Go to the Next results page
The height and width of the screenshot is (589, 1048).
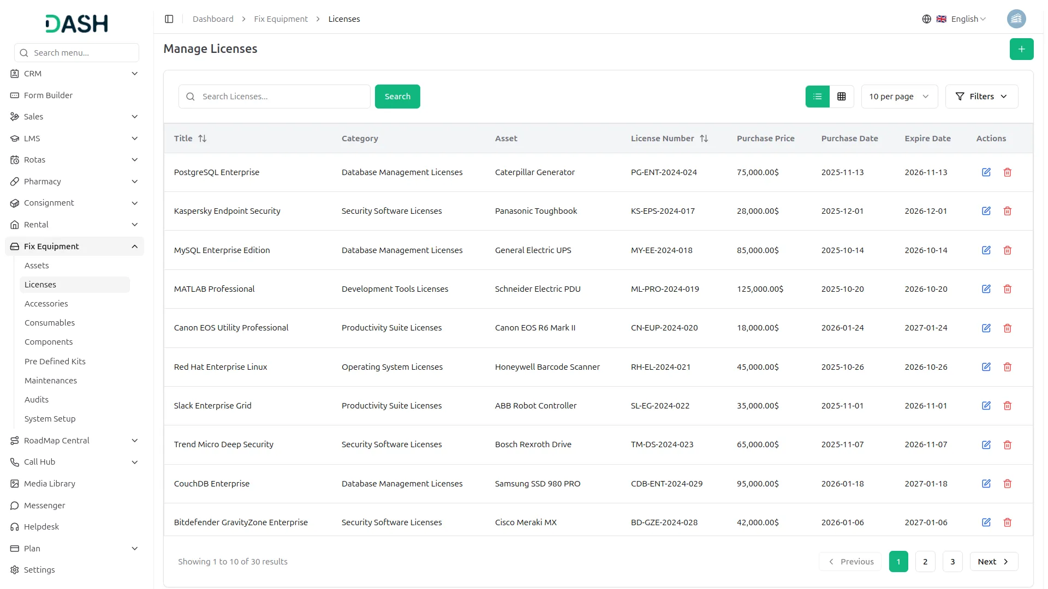coord(993,562)
